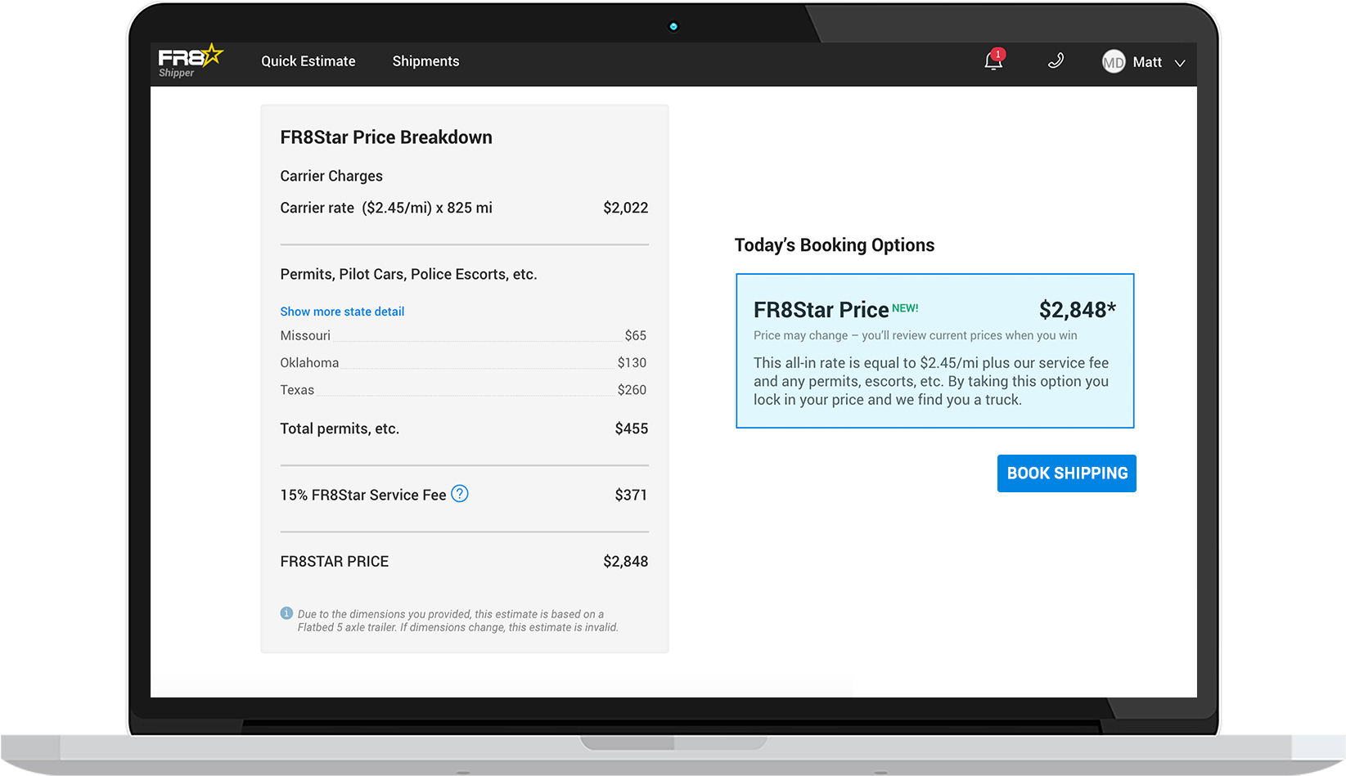
Task: Open the notification bell alerts
Action: click(992, 62)
